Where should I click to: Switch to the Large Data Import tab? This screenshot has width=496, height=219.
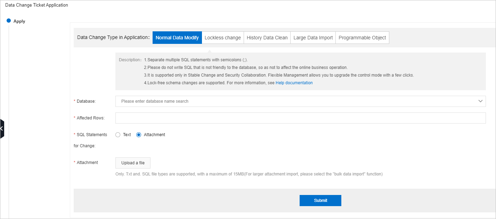point(312,37)
